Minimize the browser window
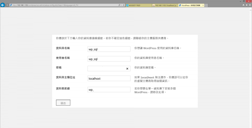252x128 pixels. point(241,1)
